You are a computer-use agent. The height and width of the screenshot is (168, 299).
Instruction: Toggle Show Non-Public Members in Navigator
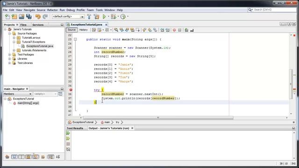pyautogui.click(x=28, y=157)
